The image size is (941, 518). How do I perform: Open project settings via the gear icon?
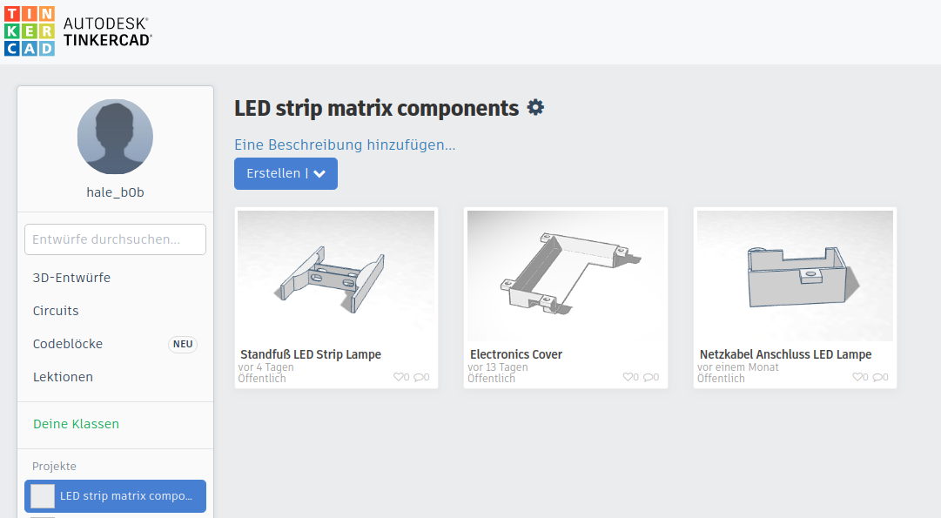(535, 107)
